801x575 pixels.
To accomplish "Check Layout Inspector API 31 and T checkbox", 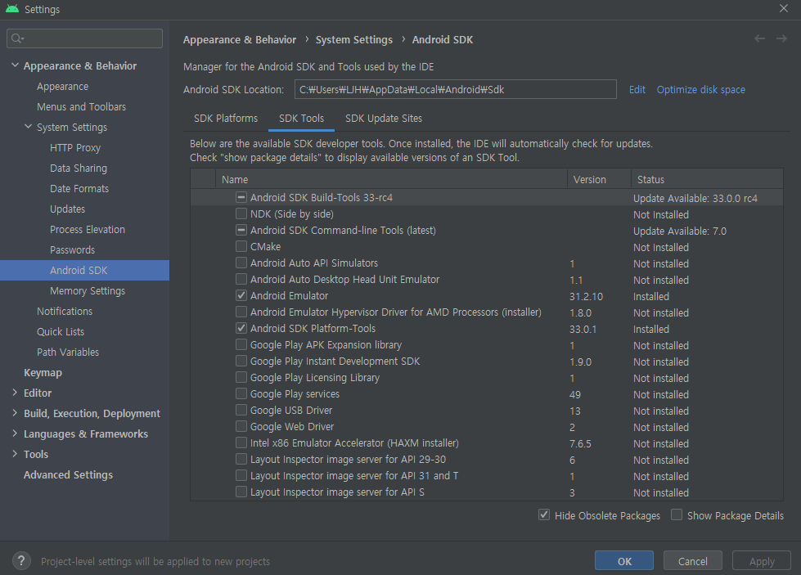I will coord(241,475).
